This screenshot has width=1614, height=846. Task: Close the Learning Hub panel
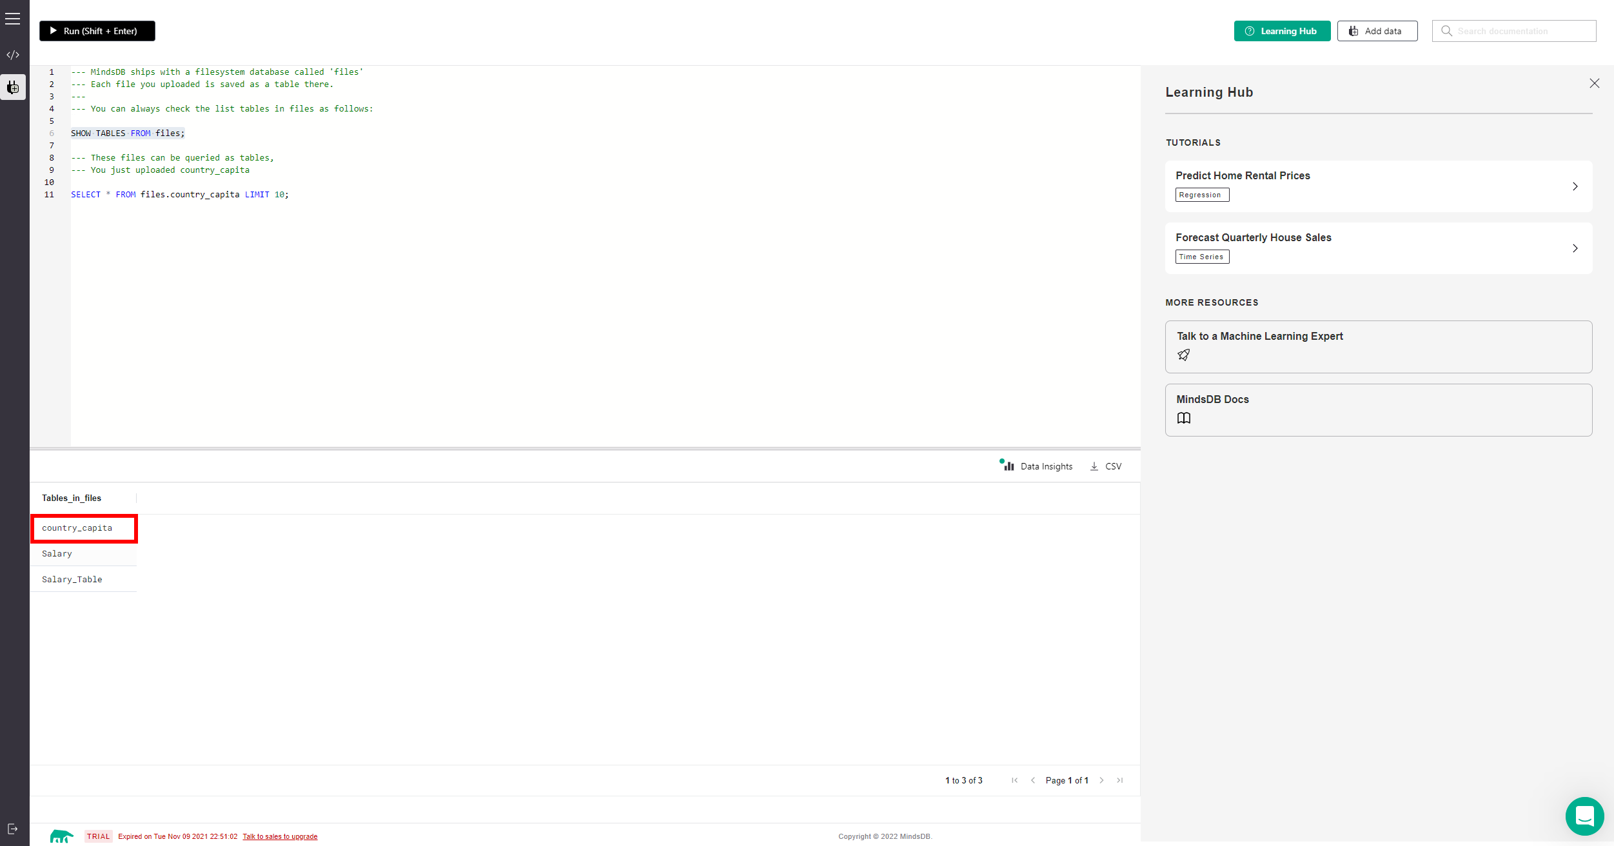point(1594,83)
